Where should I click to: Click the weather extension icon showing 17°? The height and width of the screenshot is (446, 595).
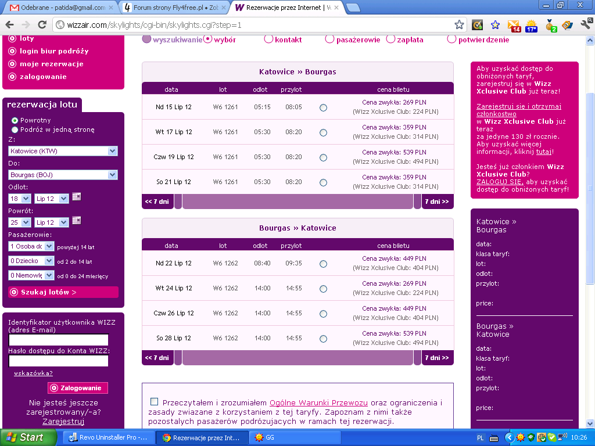coord(531,26)
